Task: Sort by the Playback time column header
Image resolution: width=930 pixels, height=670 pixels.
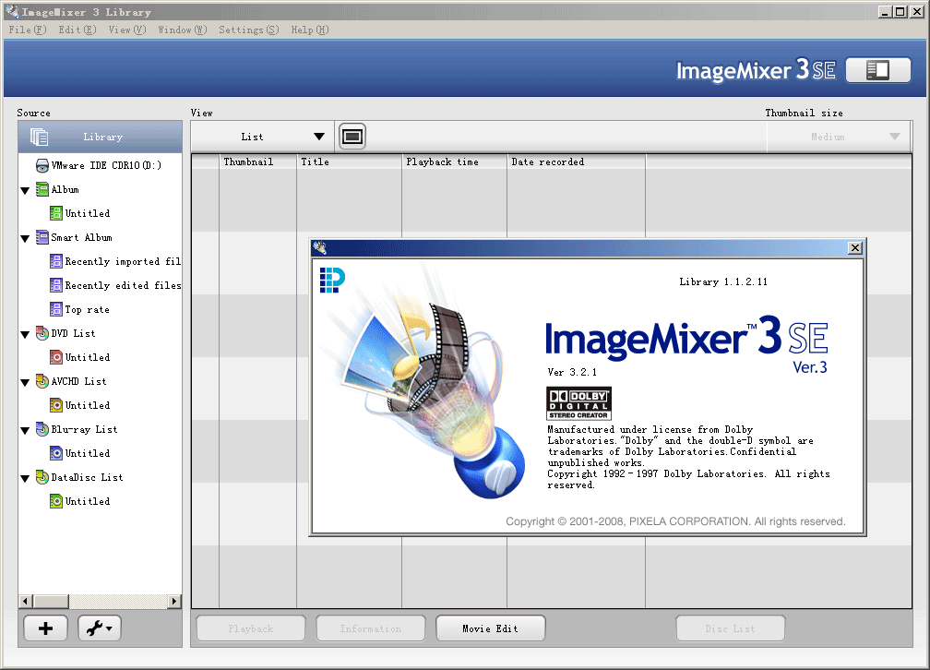Action: (x=454, y=162)
